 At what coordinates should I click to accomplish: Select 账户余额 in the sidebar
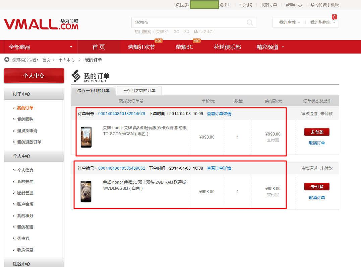[25, 204]
